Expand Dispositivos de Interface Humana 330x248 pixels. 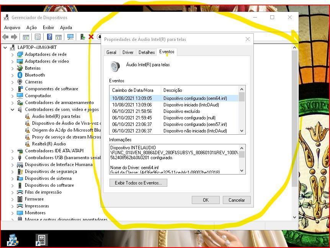[x=12, y=165]
